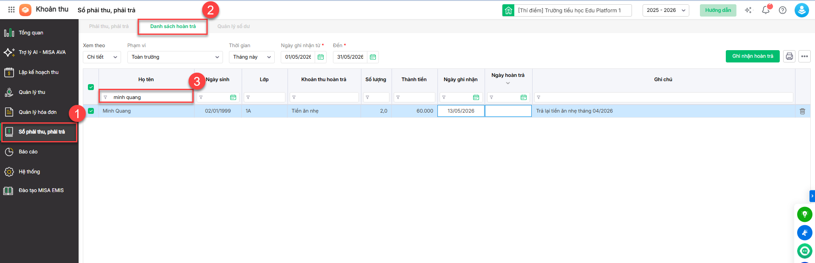
Task: Click the blue floating support icon
Action: (x=804, y=233)
